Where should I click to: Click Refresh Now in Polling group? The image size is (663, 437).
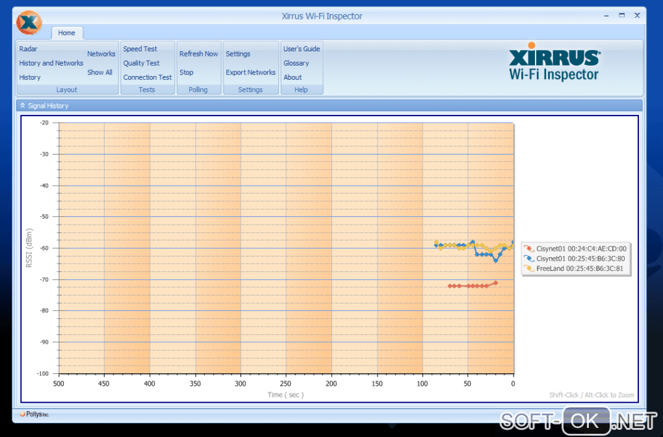pos(199,54)
